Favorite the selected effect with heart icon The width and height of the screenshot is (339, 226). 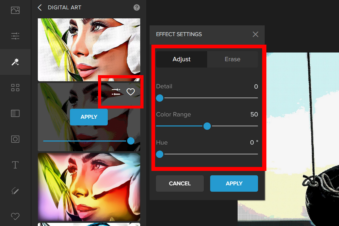[x=131, y=92]
